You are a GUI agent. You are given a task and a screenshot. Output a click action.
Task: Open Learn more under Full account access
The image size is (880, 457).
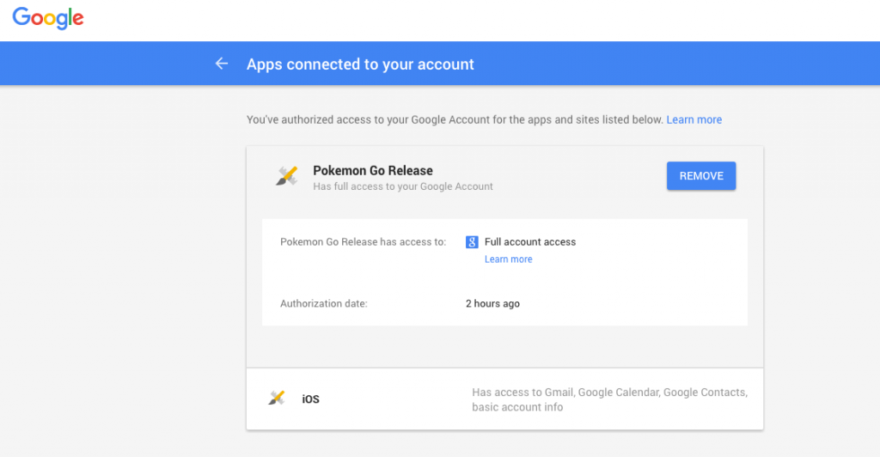[509, 259]
